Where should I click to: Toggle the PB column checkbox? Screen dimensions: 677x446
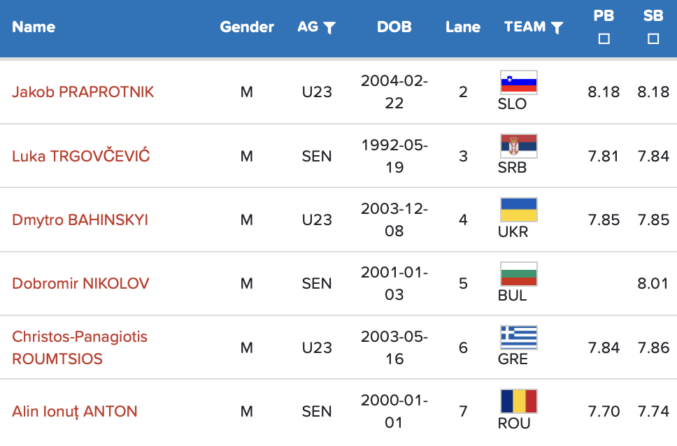[604, 39]
